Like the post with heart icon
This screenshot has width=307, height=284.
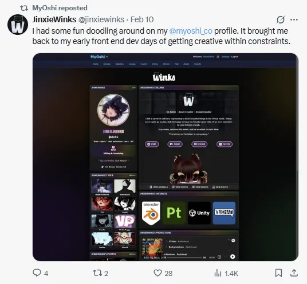click(158, 273)
